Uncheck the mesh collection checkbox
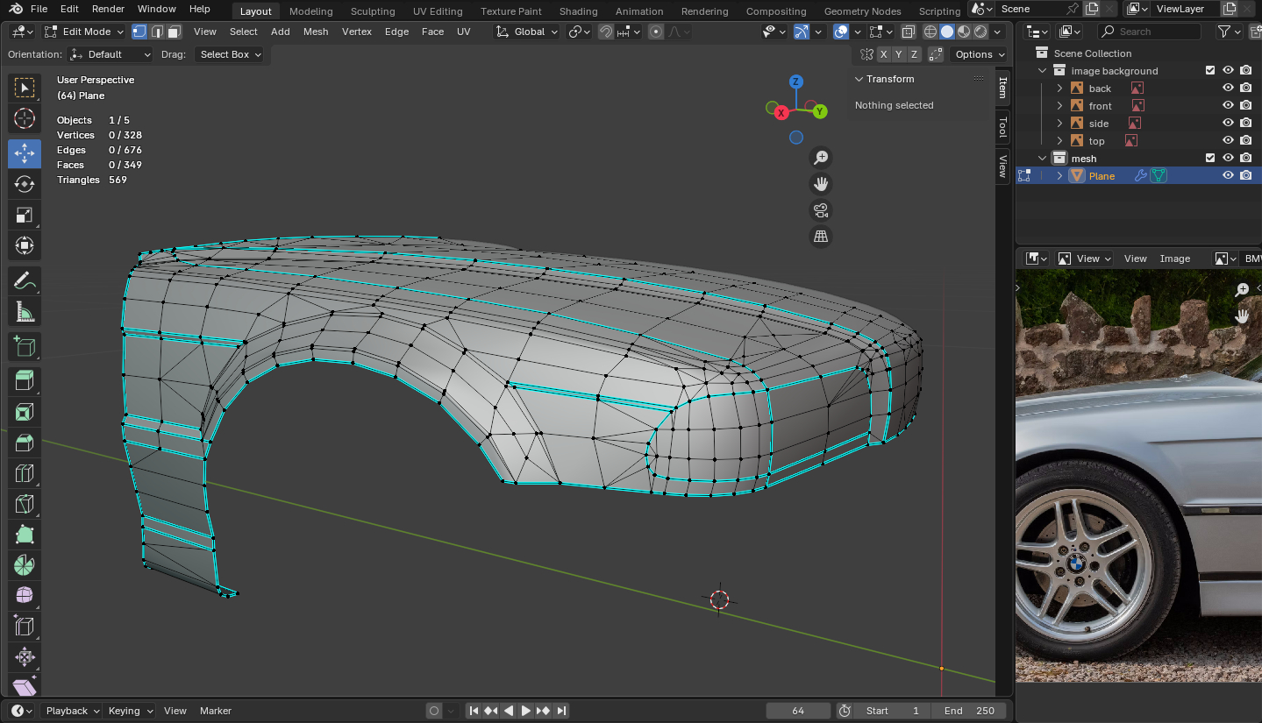Image resolution: width=1262 pixels, height=723 pixels. coord(1210,158)
